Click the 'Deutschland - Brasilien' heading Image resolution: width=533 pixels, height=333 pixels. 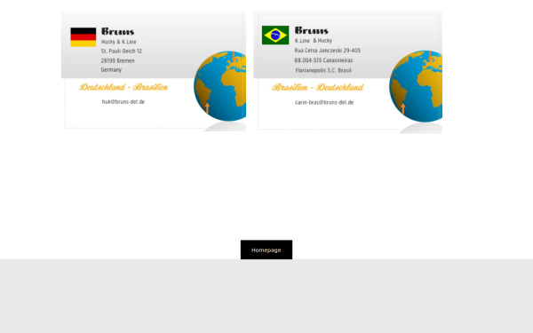(123, 87)
